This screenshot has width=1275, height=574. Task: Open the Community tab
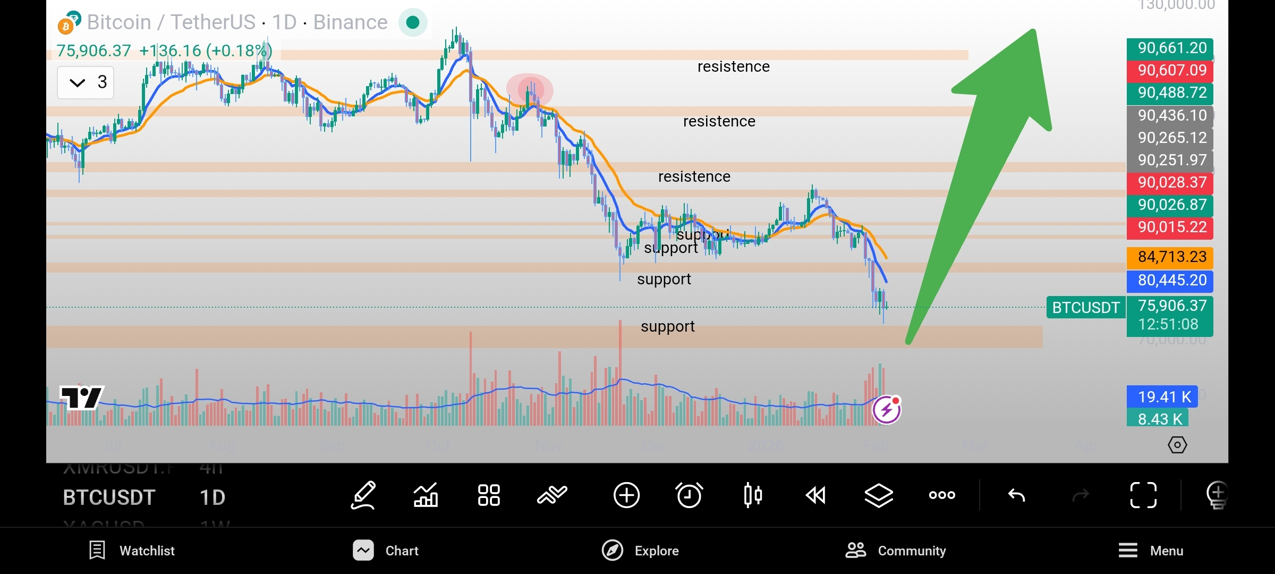tap(896, 551)
